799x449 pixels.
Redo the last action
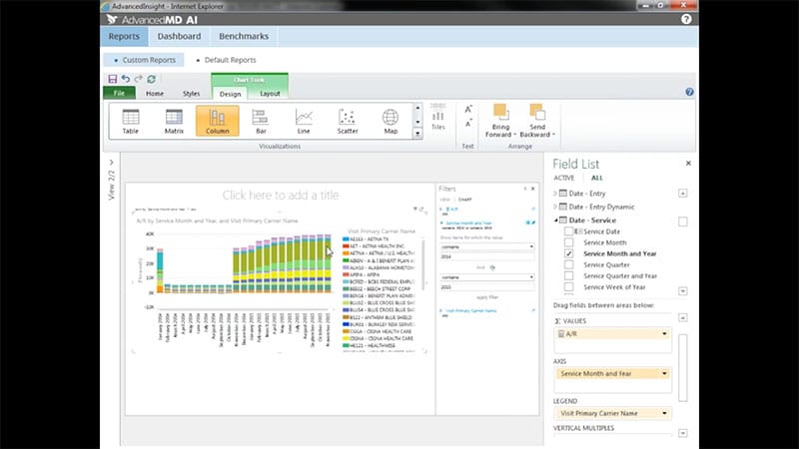138,79
